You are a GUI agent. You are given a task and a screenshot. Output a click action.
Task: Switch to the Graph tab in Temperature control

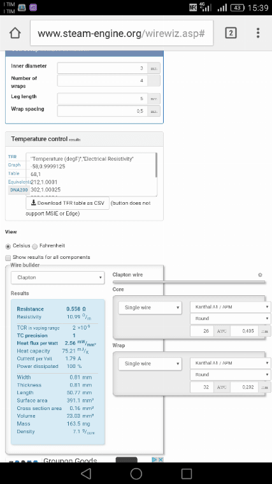(x=14, y=165)
